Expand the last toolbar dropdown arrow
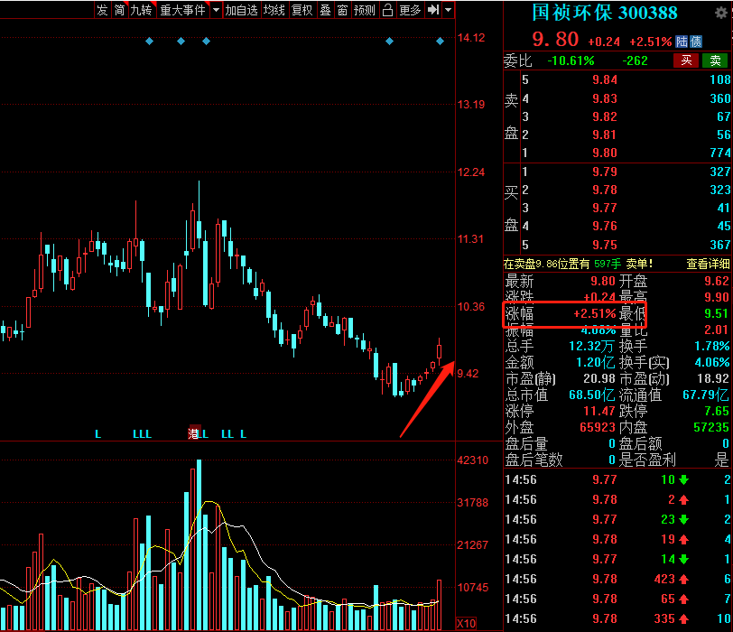The image size is (733, 632). (x=448, y=10)
